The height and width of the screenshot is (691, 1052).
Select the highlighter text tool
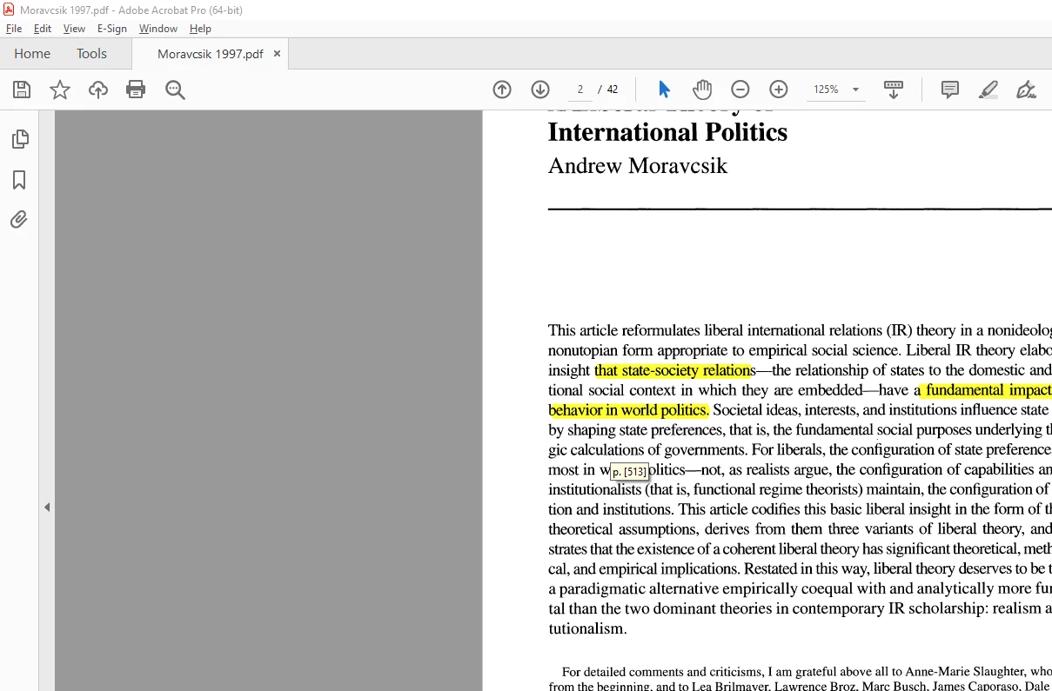point(988,90)
